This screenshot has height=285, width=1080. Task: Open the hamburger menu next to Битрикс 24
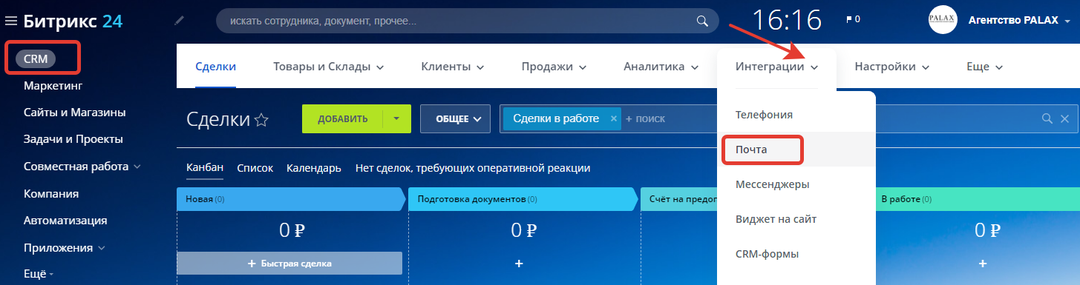[x=11, y=21]
